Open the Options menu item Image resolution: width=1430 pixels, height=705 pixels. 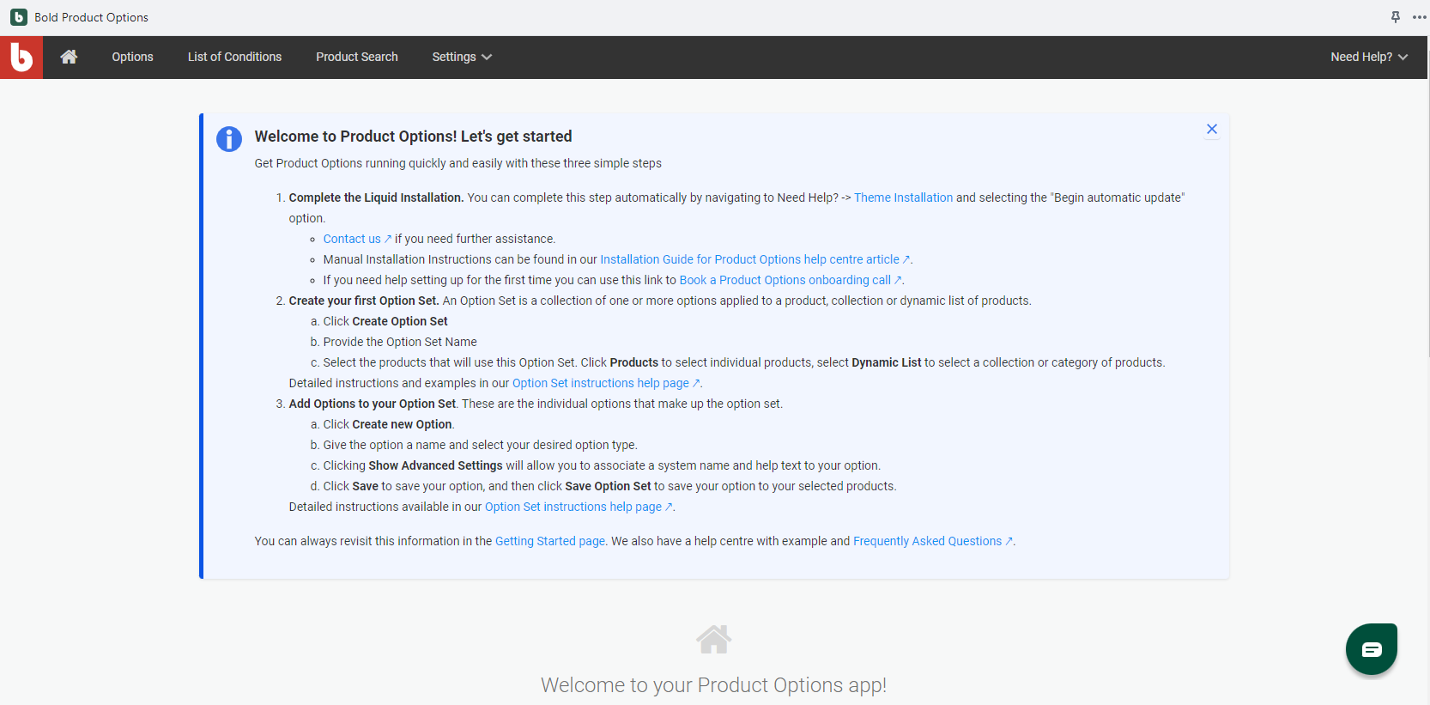tap(132, 57)
